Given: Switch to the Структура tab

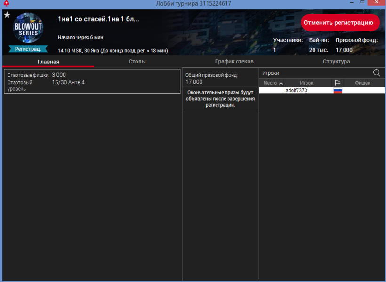Looking at the screenshot, I should click(336, 62).
